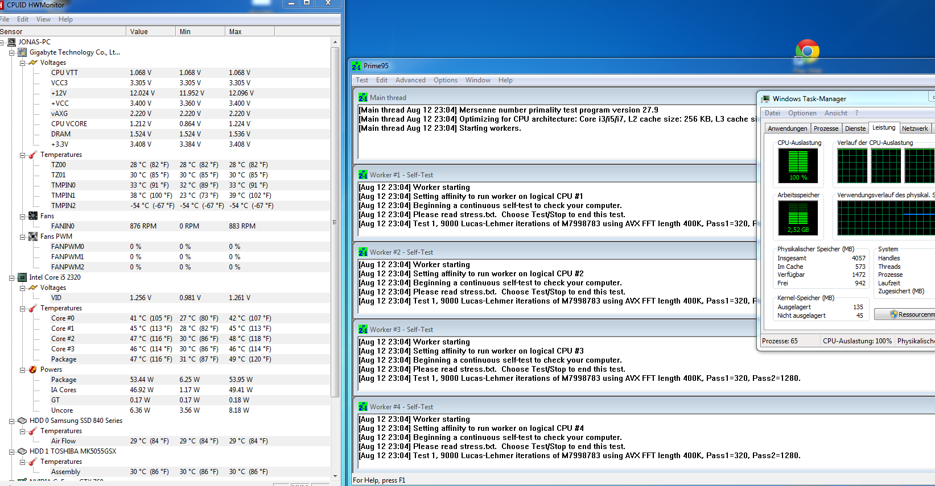Image resolution: width=935 pixels, height=486 pixels.
Task: Open the Ansicht menu in Task-Manager
Action: (836, 113)
